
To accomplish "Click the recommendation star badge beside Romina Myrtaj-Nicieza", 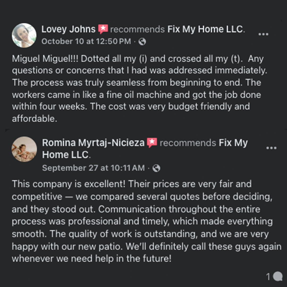I will [x=152, y=143].
